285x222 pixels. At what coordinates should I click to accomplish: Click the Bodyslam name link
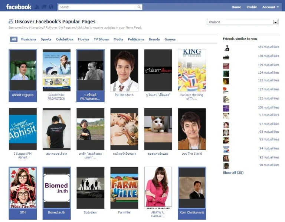(x=90, y=212)
